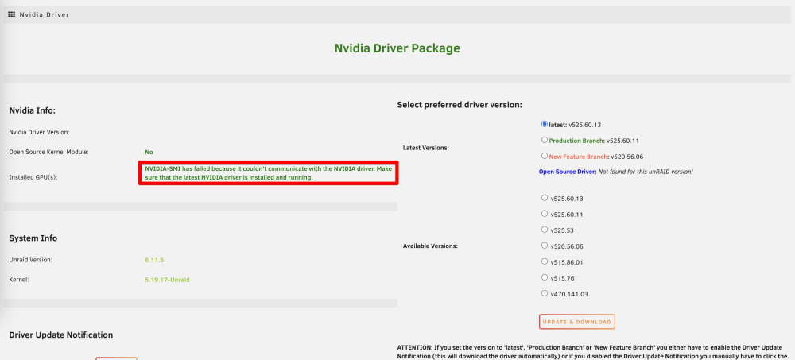Choose available version v525.60.13 radio button
The width and height of the screenshot is (795, 360).
point(545,198)
